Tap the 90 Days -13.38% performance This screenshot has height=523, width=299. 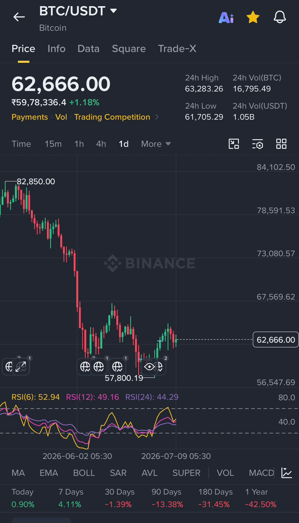click(167, 498)
